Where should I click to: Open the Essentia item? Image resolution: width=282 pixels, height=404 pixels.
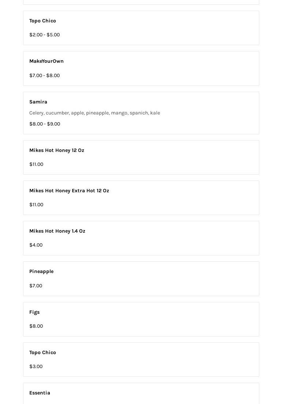pos(40,393)
